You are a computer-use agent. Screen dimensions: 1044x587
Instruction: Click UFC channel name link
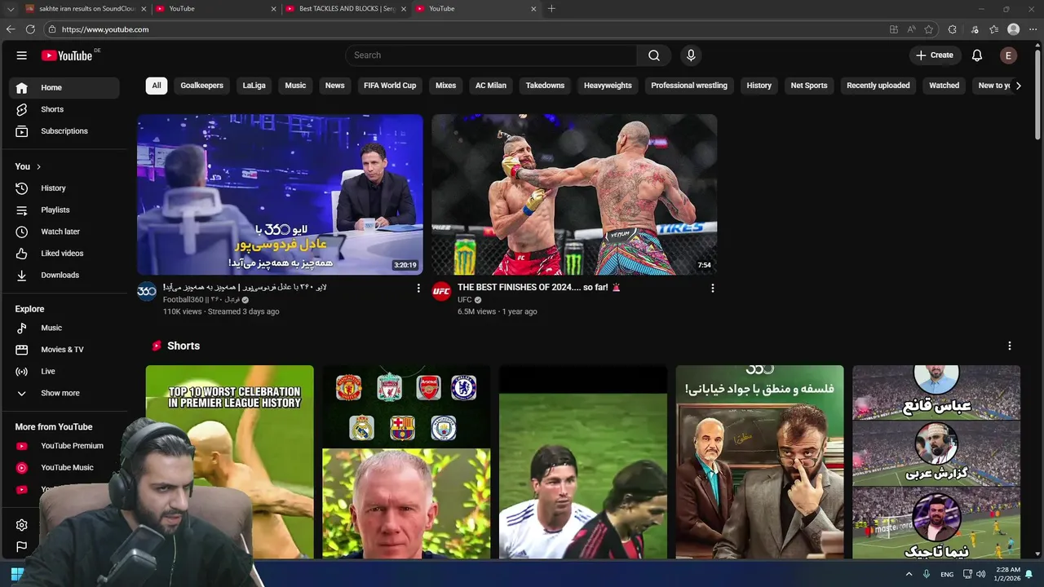[465, 300]
